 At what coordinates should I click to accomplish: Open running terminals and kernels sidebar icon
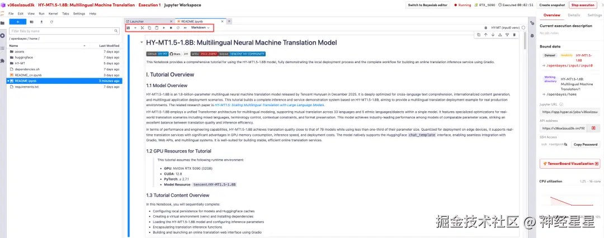coord(3,35)
